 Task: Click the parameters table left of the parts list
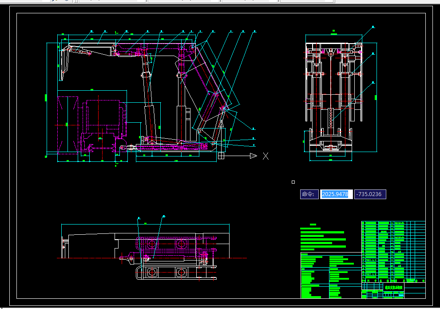click(331, 275)
